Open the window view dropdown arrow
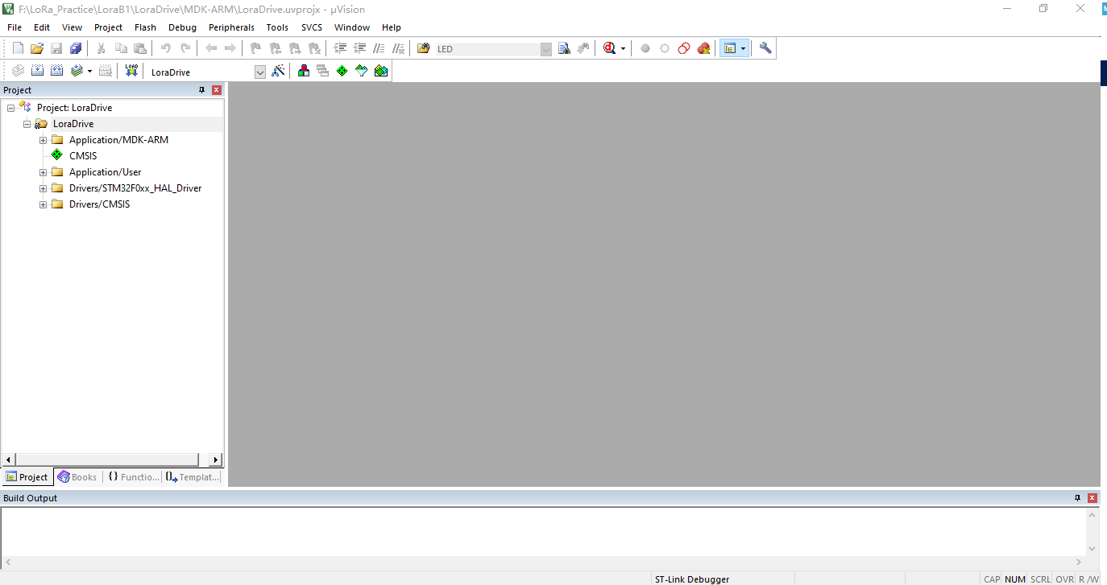 coord(743,49)
